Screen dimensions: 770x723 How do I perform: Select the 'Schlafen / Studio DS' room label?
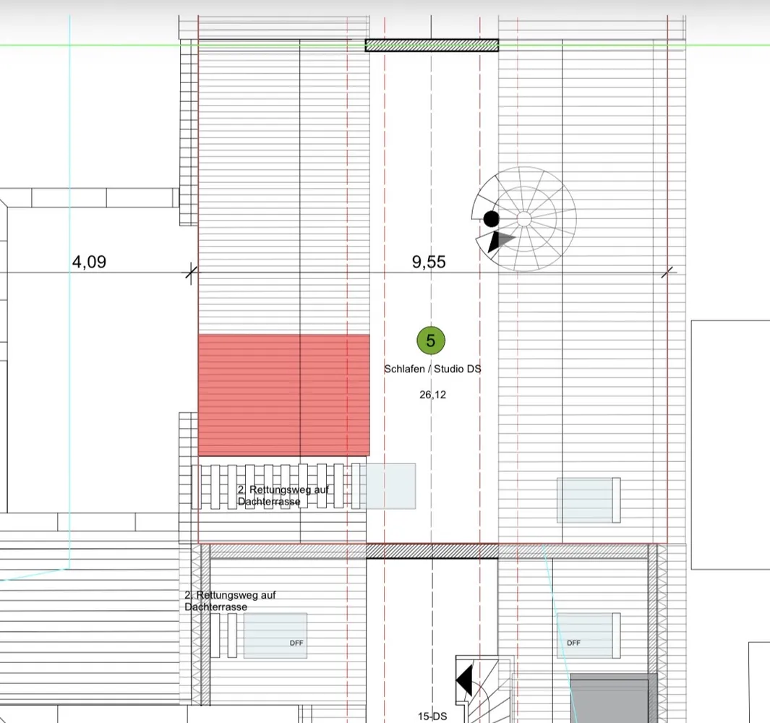[x=432, y=369]
